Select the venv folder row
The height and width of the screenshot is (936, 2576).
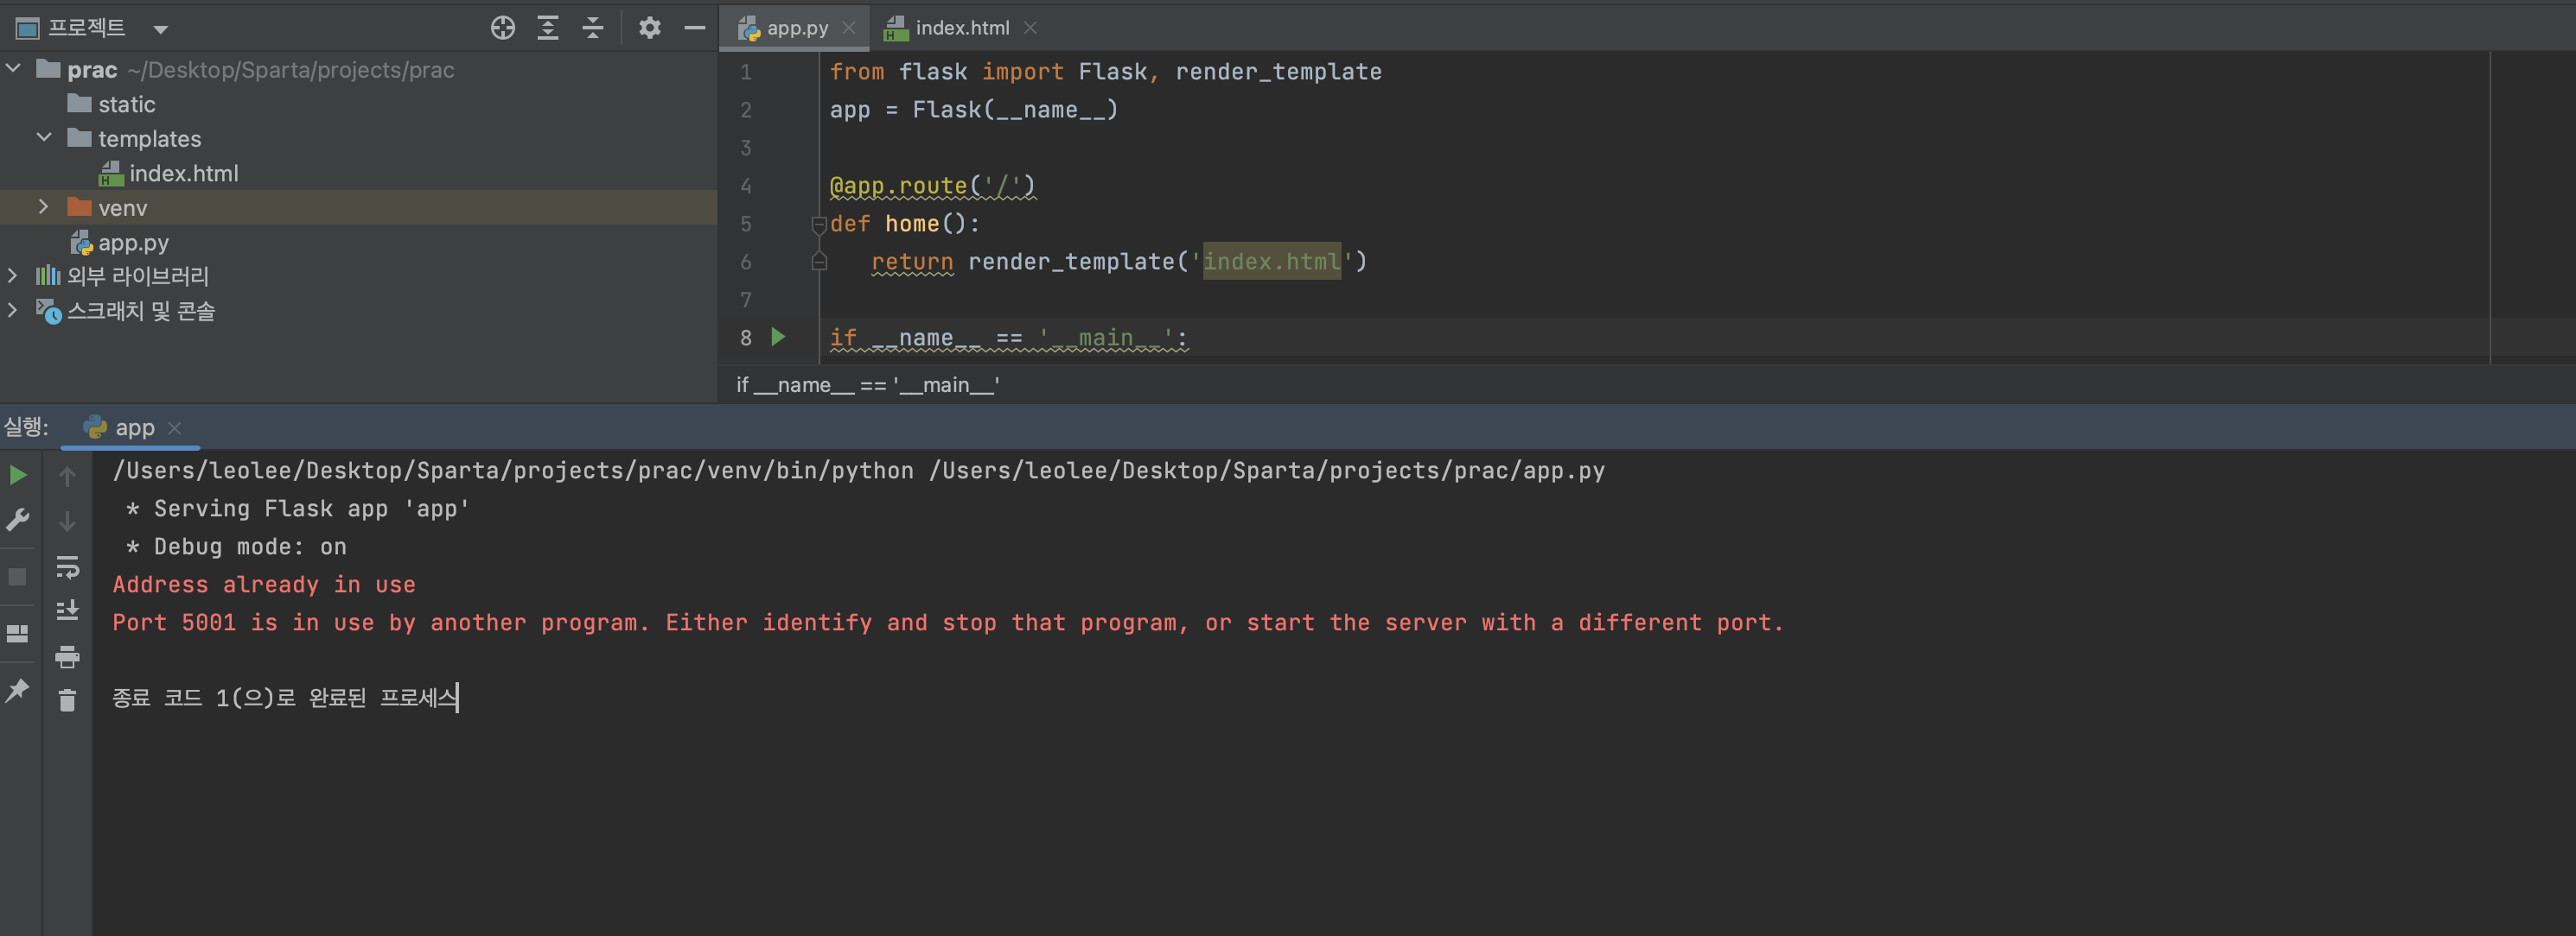point(359,208)
